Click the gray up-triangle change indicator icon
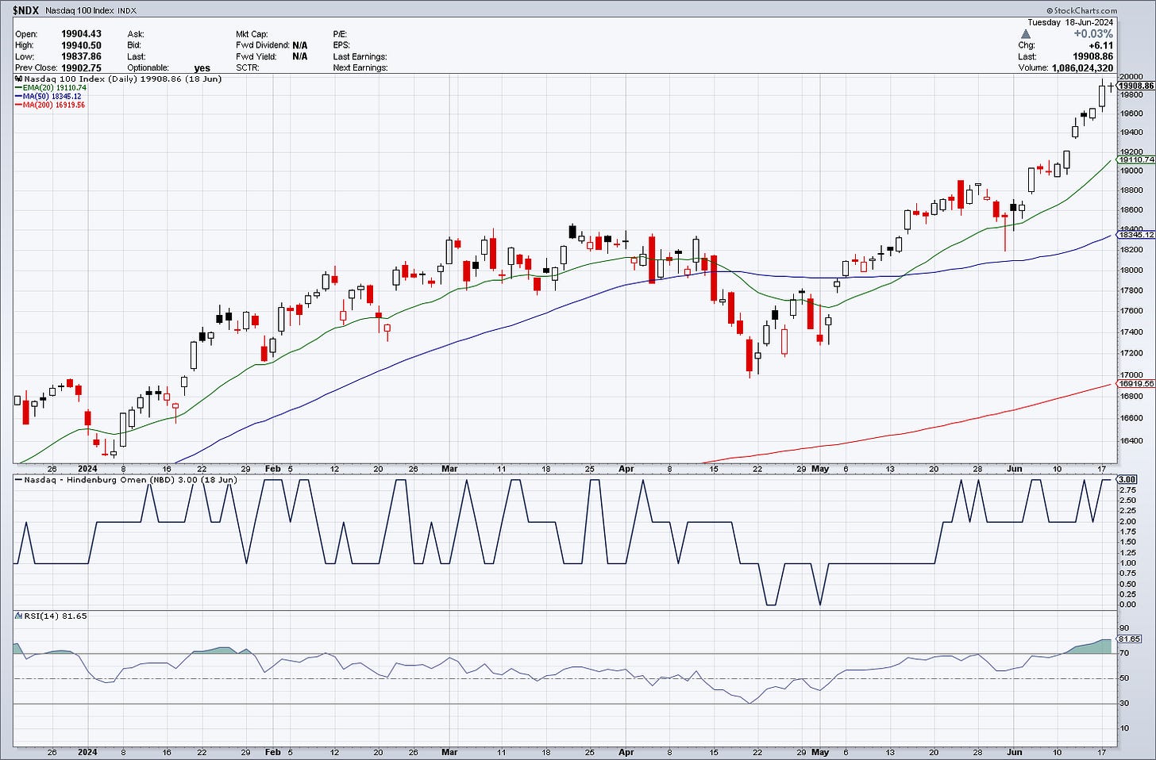Viewport: 1156px width, 760px height. [1026, 34]
